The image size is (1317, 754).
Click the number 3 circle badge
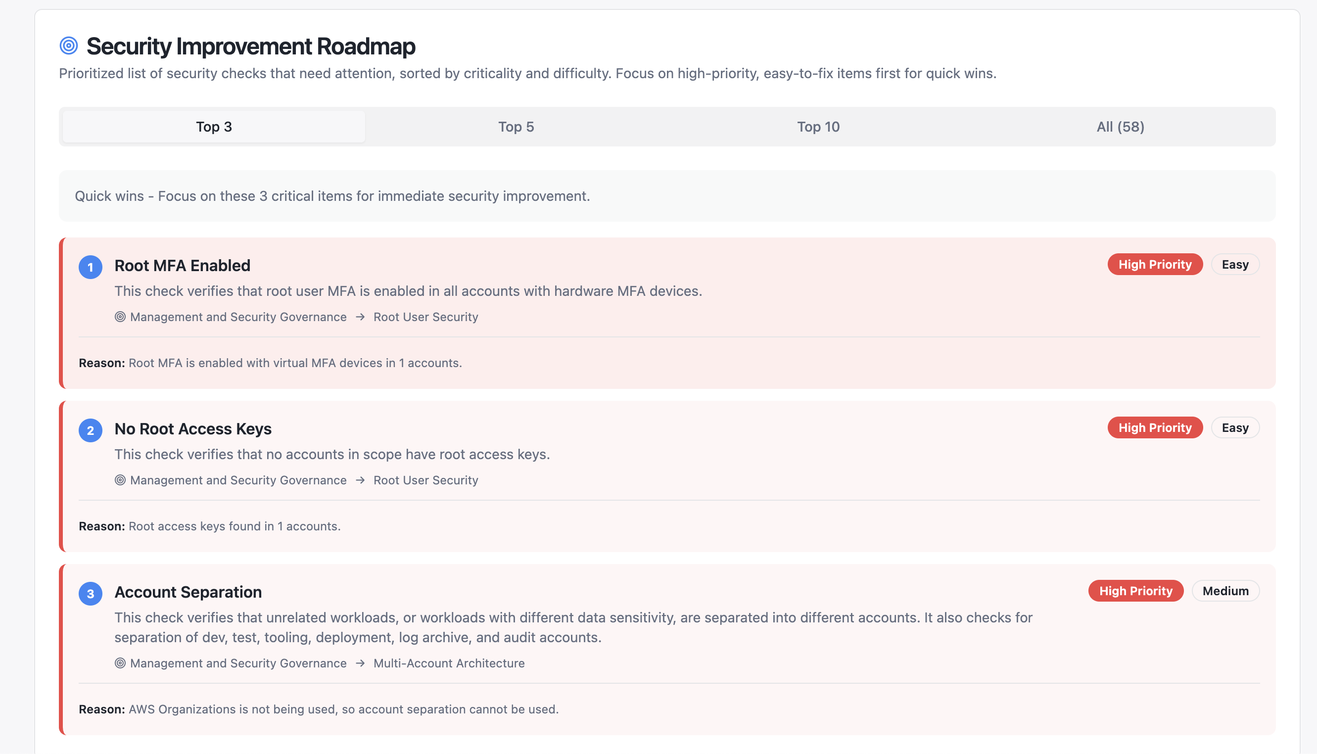[x=90, y=594]
